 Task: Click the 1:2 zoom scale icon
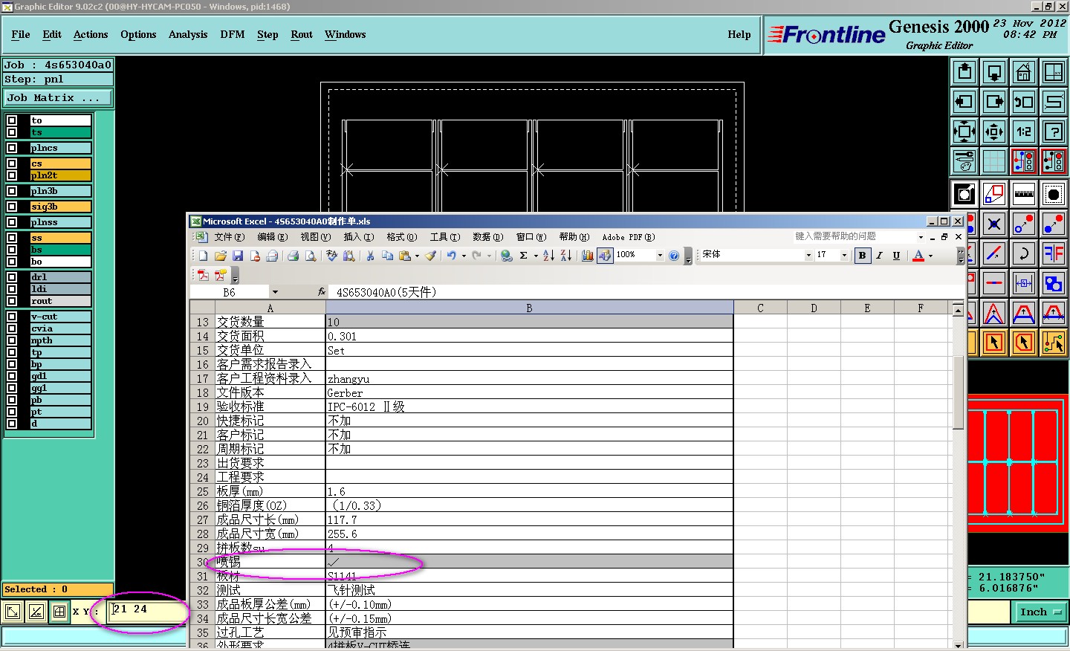(x=1024, y=132)
